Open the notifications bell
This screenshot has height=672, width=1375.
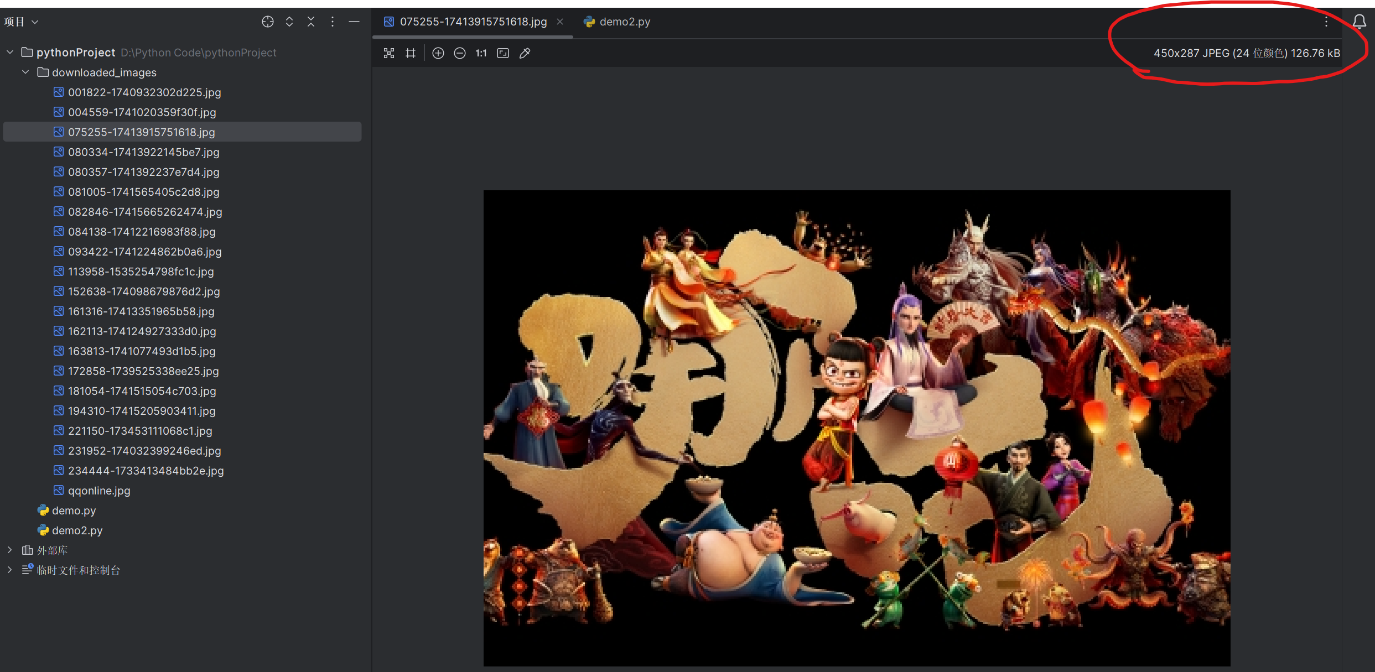pos(1359,22)
